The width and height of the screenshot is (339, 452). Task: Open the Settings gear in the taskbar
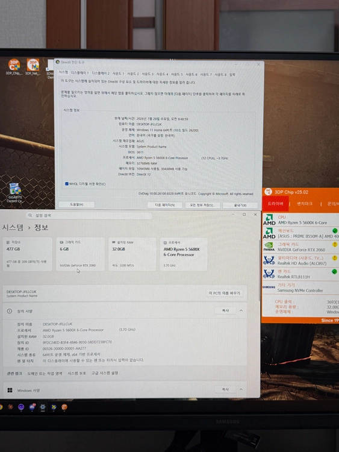click(x=43, y=407)
